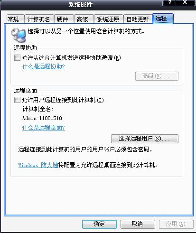Viewport: 196px width, 233px height.
Task: Click the help question mark button
Action: [x=169, y=2]
